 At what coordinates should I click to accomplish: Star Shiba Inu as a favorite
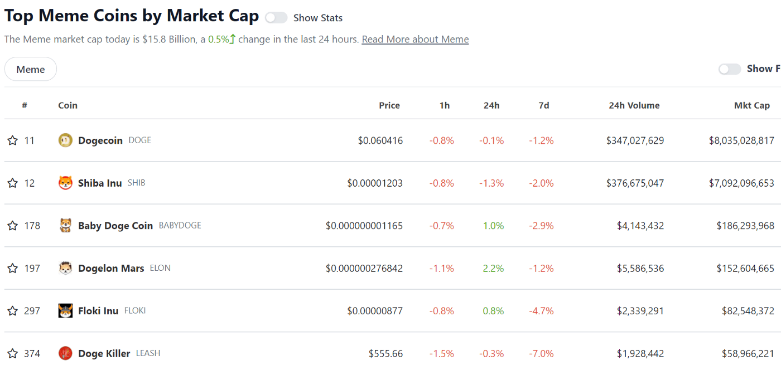(12, 183)
